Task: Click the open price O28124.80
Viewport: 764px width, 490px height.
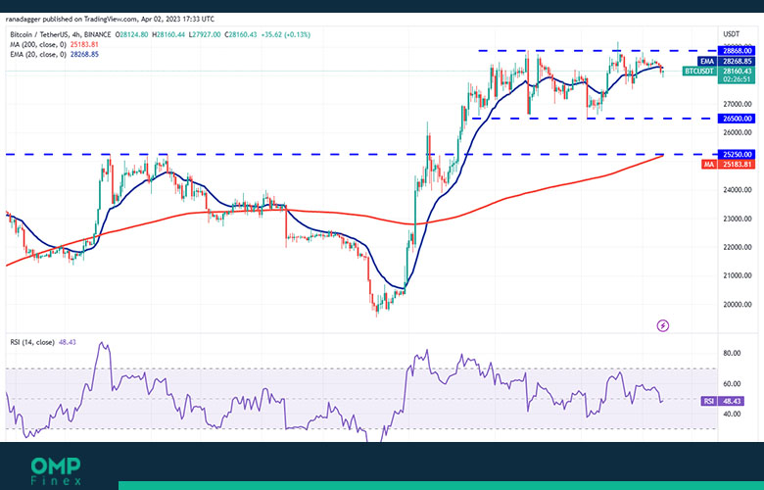Action: (x=131, y=34)
